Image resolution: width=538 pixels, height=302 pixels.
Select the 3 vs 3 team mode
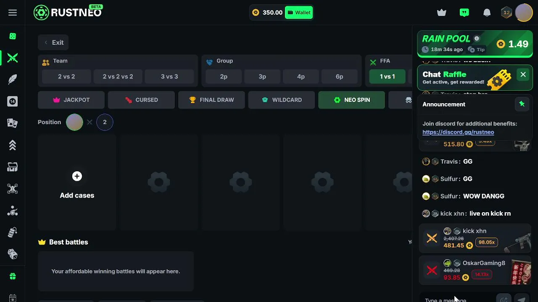point(169,76)
